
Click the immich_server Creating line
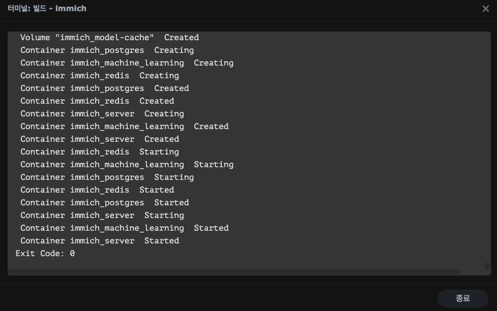point(102,114)
